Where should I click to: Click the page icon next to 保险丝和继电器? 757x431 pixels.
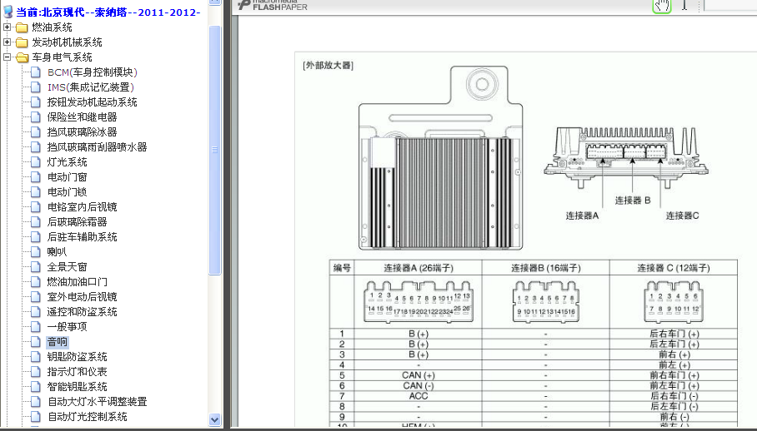click(35, 117)
